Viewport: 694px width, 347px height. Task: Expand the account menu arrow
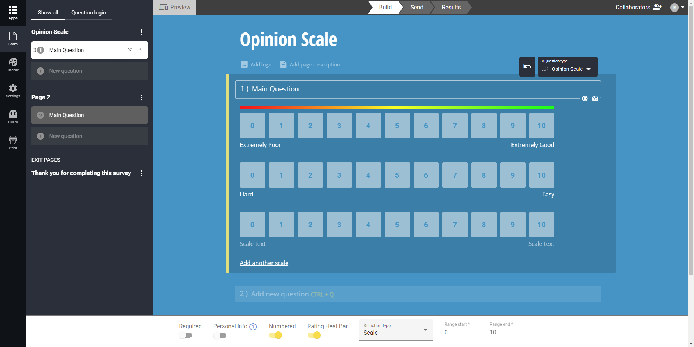coord(682,7)
